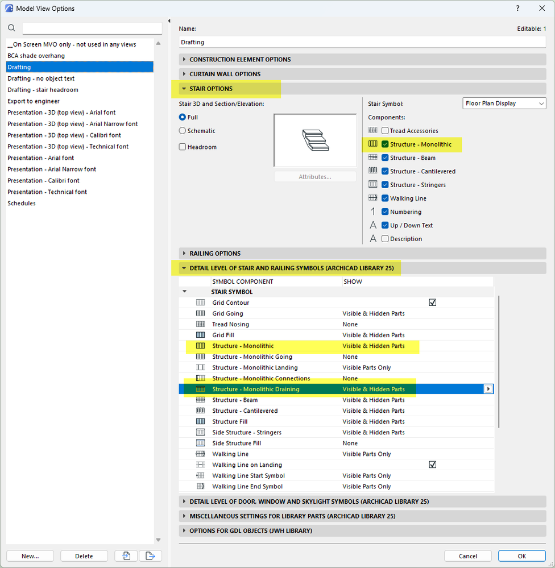The width and height of the screenshot is (555, 568).
Task: Click the Walking Line on Landing row icon
Action: [200, 465]
